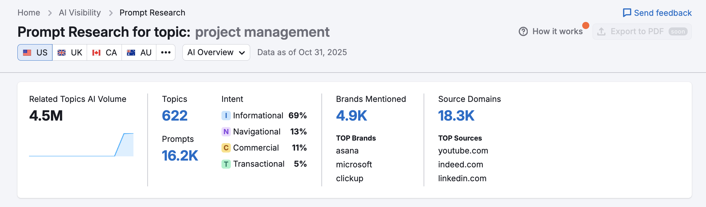Click the Informational intent badge icon
The image size is (706, 207).
[226, 115]
